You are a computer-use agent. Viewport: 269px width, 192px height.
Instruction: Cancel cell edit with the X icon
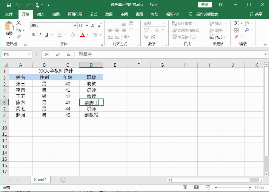(47, 54)
